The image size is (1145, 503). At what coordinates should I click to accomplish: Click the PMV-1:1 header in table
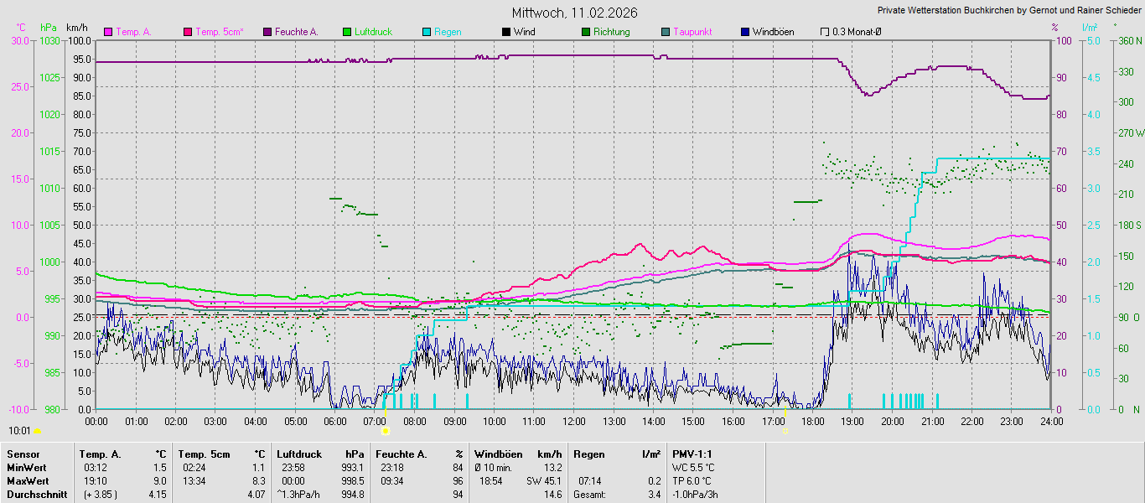pos(692,454)
